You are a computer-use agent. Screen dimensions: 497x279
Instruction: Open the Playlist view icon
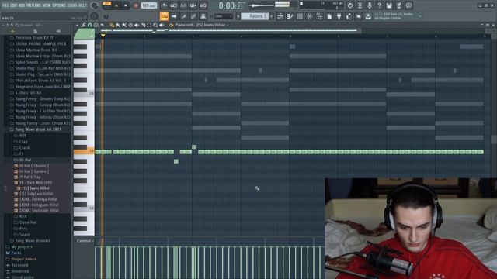[280, 16]
